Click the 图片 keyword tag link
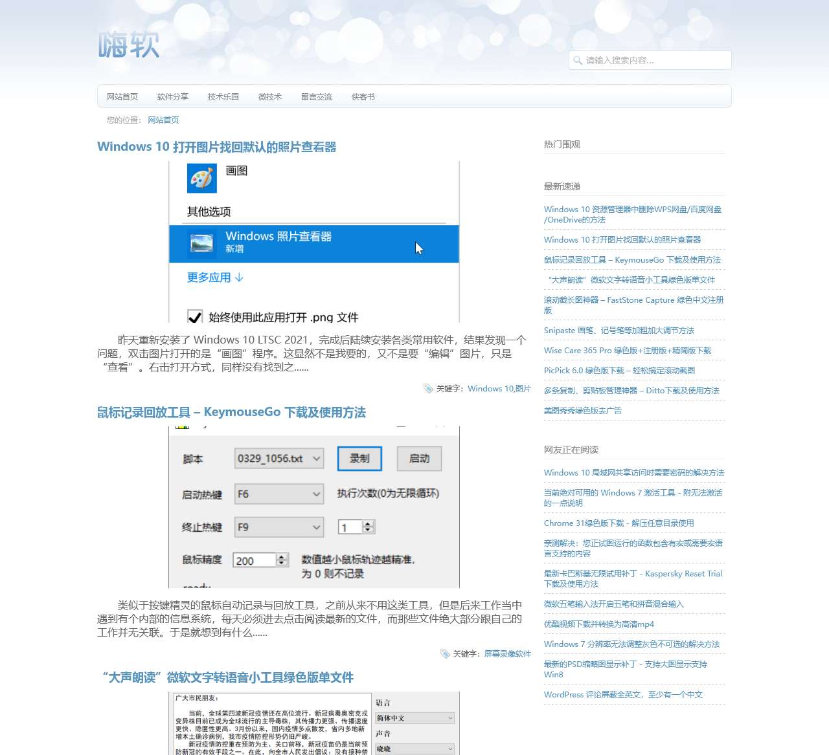 tap(523, 388)
